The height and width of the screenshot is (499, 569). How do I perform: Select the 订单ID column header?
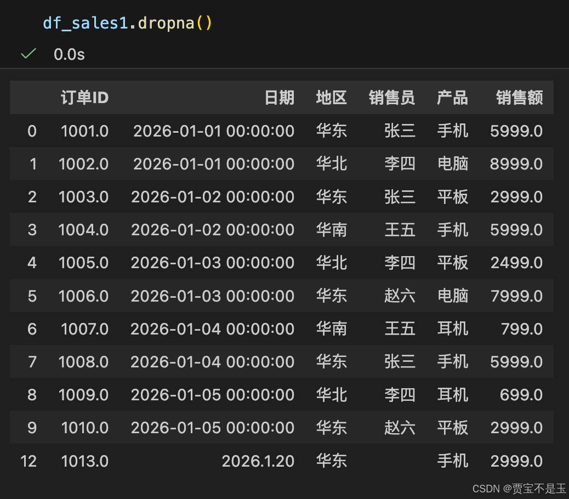pyautogui.click(x=84, y=98)
